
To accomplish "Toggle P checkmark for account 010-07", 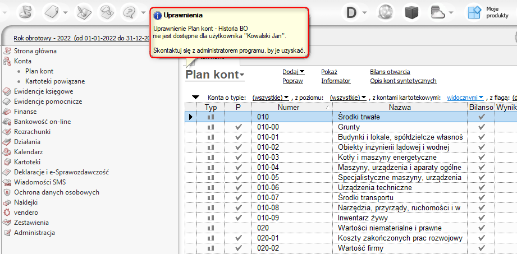I will [x=238, y=198].
